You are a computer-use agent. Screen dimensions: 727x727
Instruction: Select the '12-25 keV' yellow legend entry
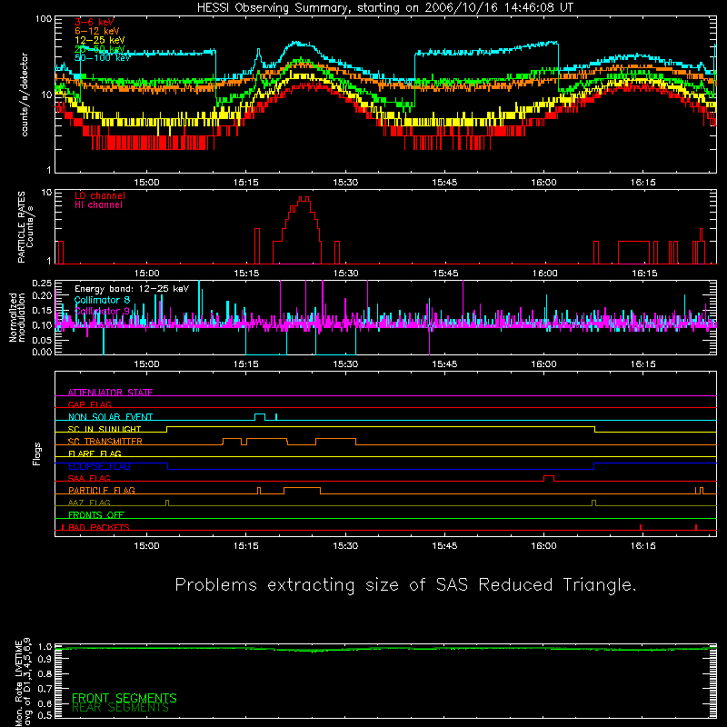pos(100,40)
